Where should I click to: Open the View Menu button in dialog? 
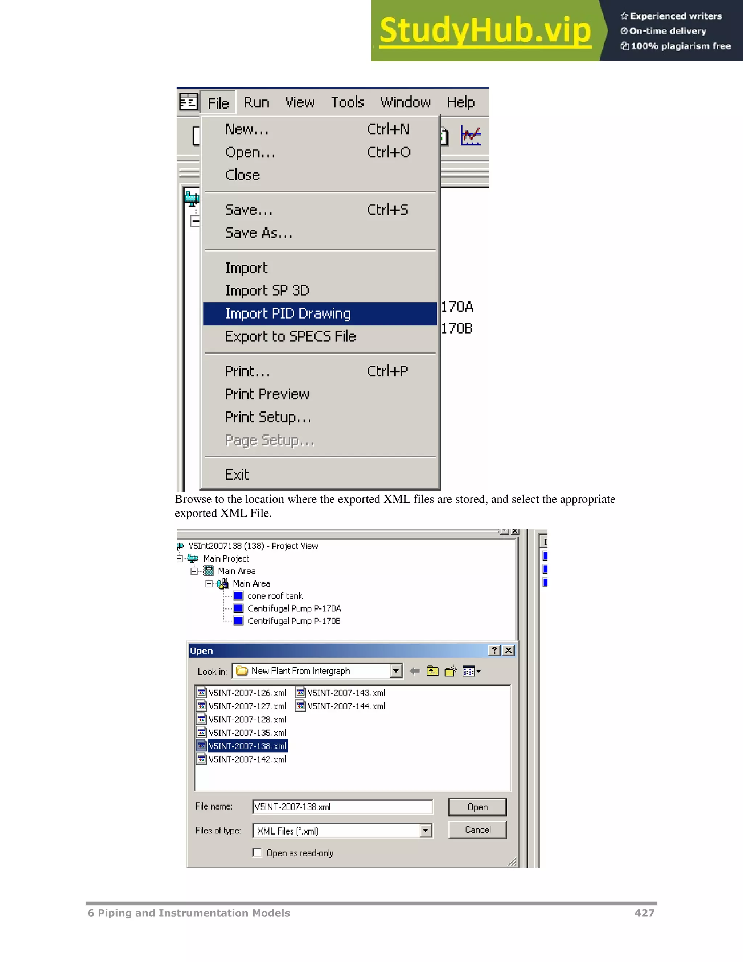[471, 671]
